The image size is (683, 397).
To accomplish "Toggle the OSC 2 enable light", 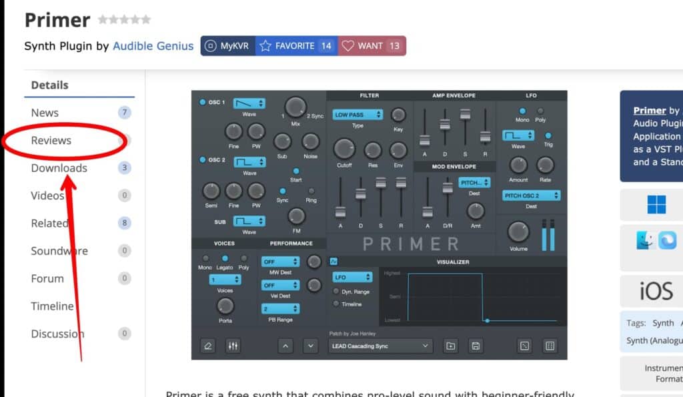I will 203,159.
